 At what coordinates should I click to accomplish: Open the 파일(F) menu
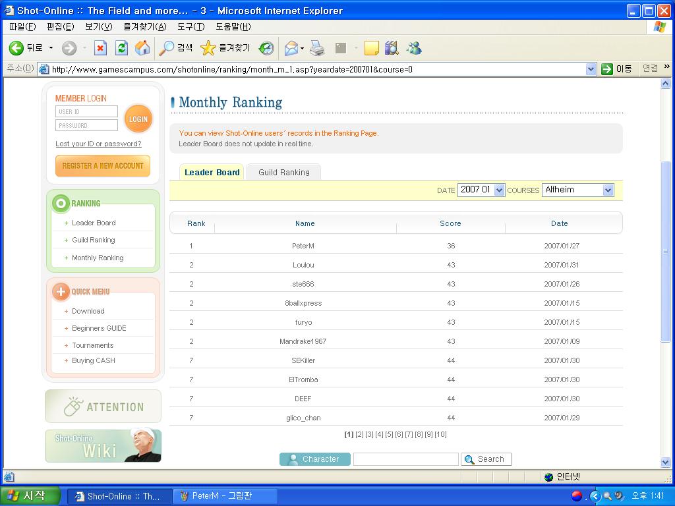[22, 26]
